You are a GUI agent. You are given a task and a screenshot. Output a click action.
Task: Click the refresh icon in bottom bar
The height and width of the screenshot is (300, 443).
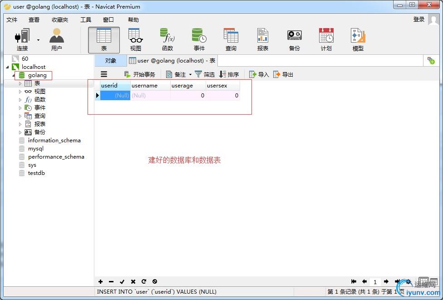pos(144,281)
